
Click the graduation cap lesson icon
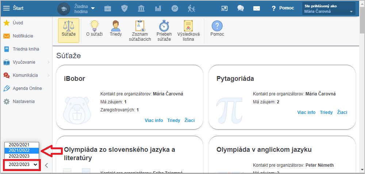coord(64,9)
